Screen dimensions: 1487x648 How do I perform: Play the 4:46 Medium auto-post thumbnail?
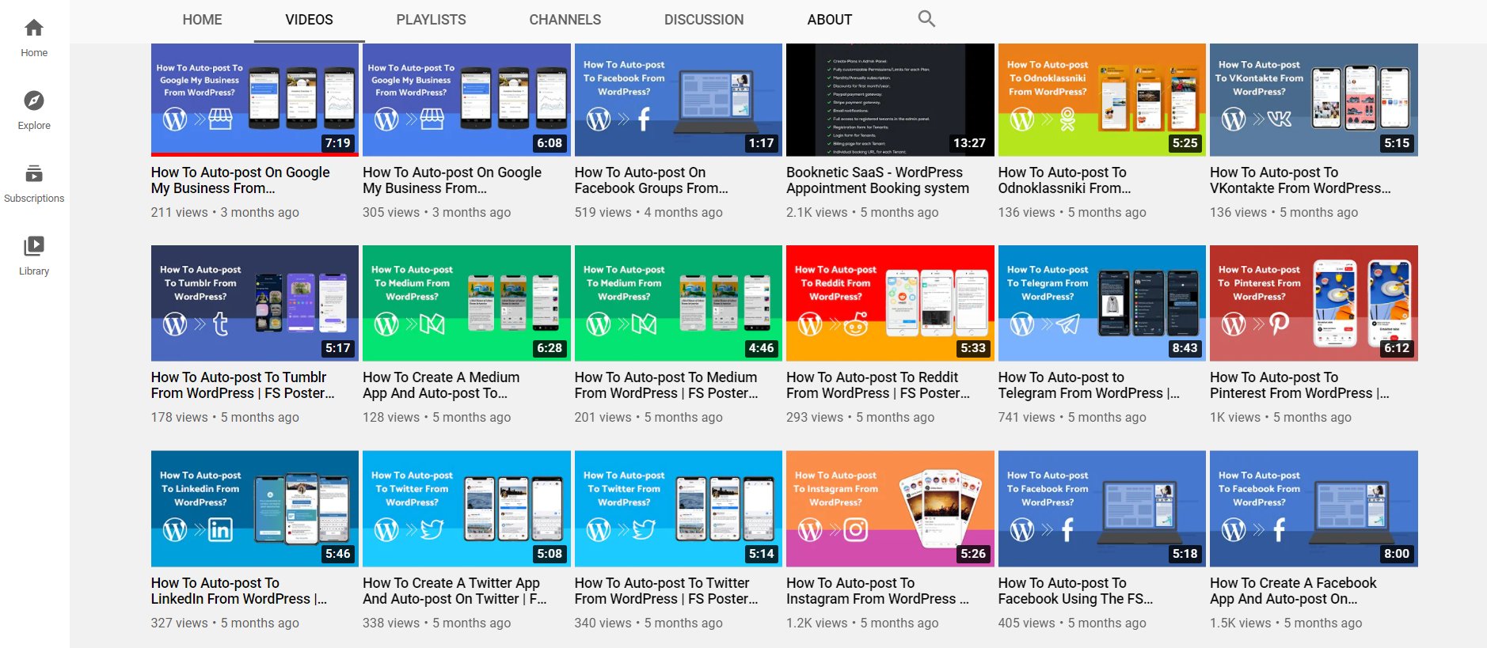point(679,303)
